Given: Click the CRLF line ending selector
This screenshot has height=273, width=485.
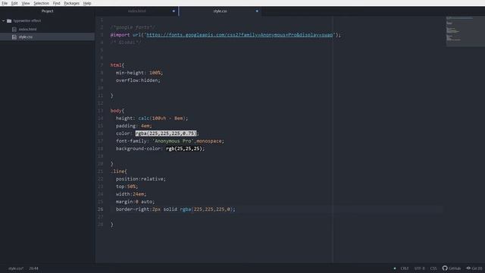Looking at the screenshot, I should click(404, 268).
